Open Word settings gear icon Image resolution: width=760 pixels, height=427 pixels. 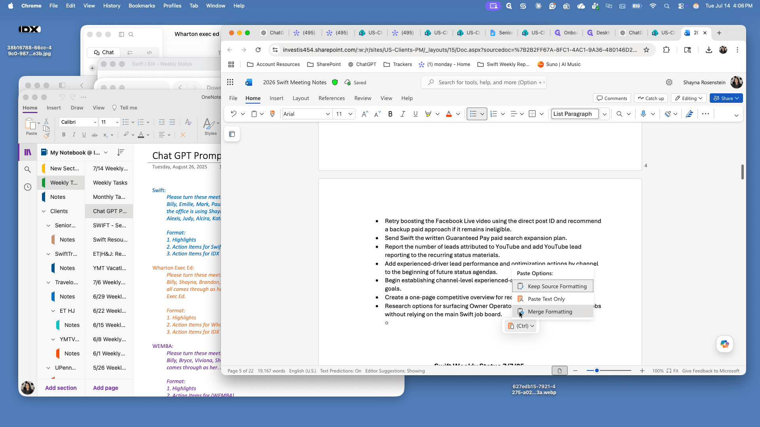669,82
